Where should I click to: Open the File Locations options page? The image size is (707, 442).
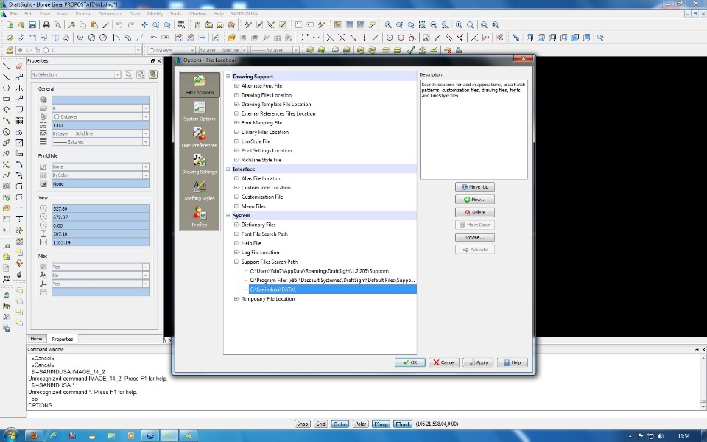(x=200, y=85)
